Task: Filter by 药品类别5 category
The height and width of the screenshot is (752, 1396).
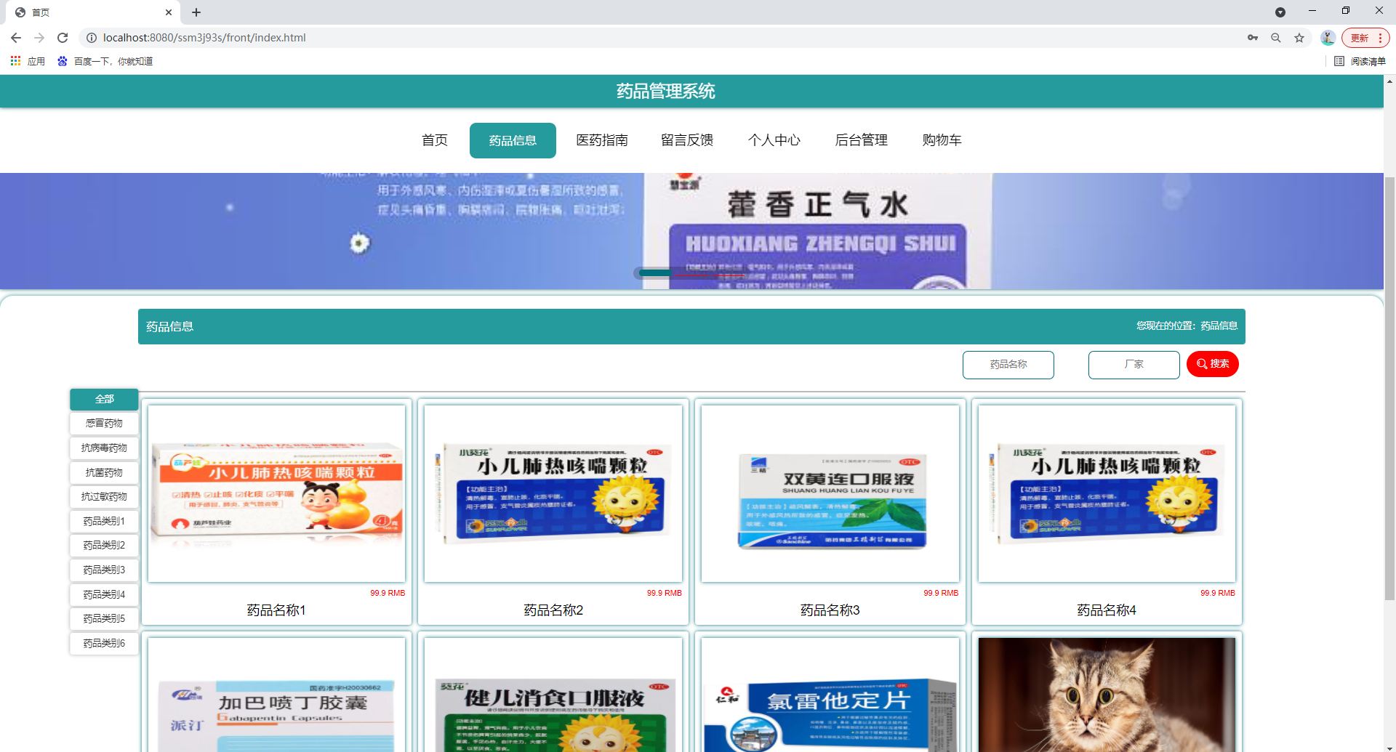Action: (x=104, y=618)
